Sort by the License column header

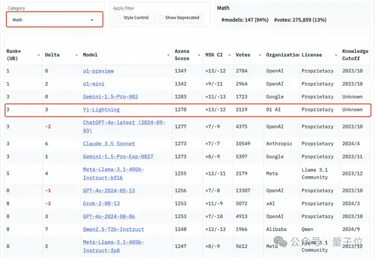coord(311,55)
